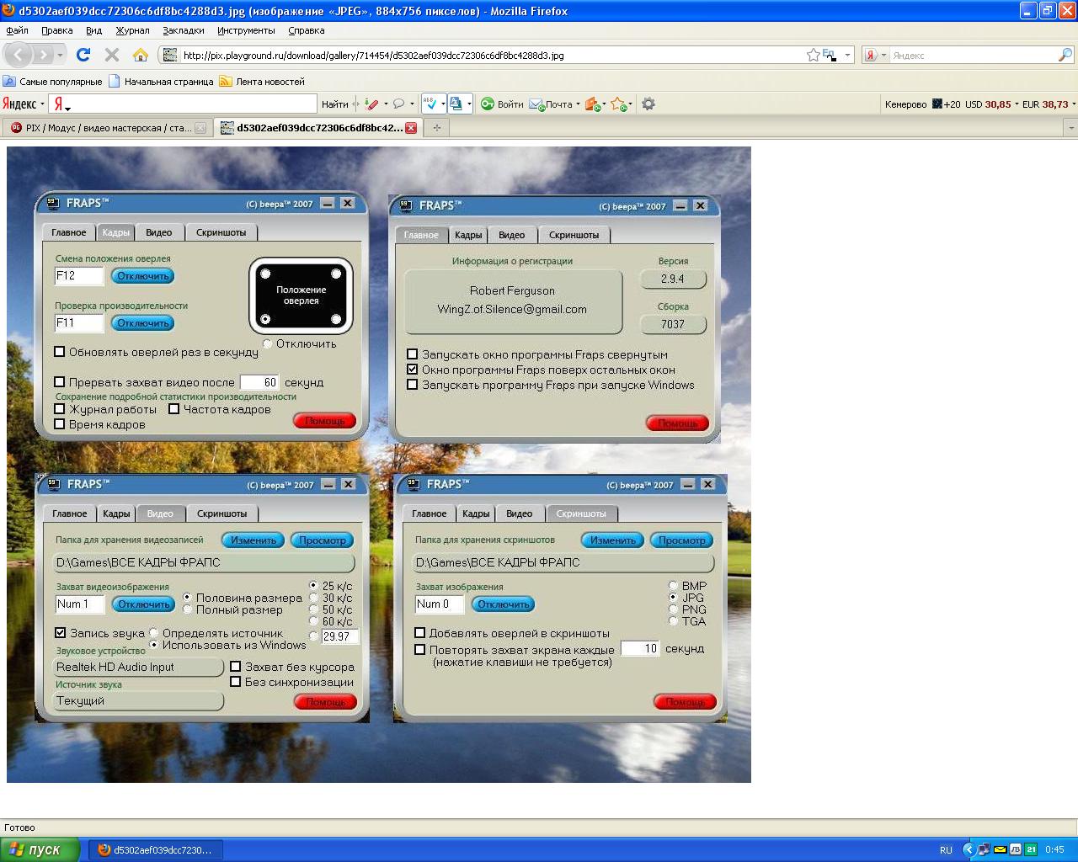Open the Закладки menu
Viewport: 1078px width, 862px height.
coord(184,30)
